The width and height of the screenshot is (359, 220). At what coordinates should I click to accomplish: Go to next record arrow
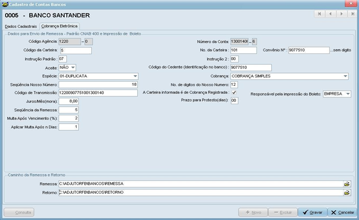point(341,14)
